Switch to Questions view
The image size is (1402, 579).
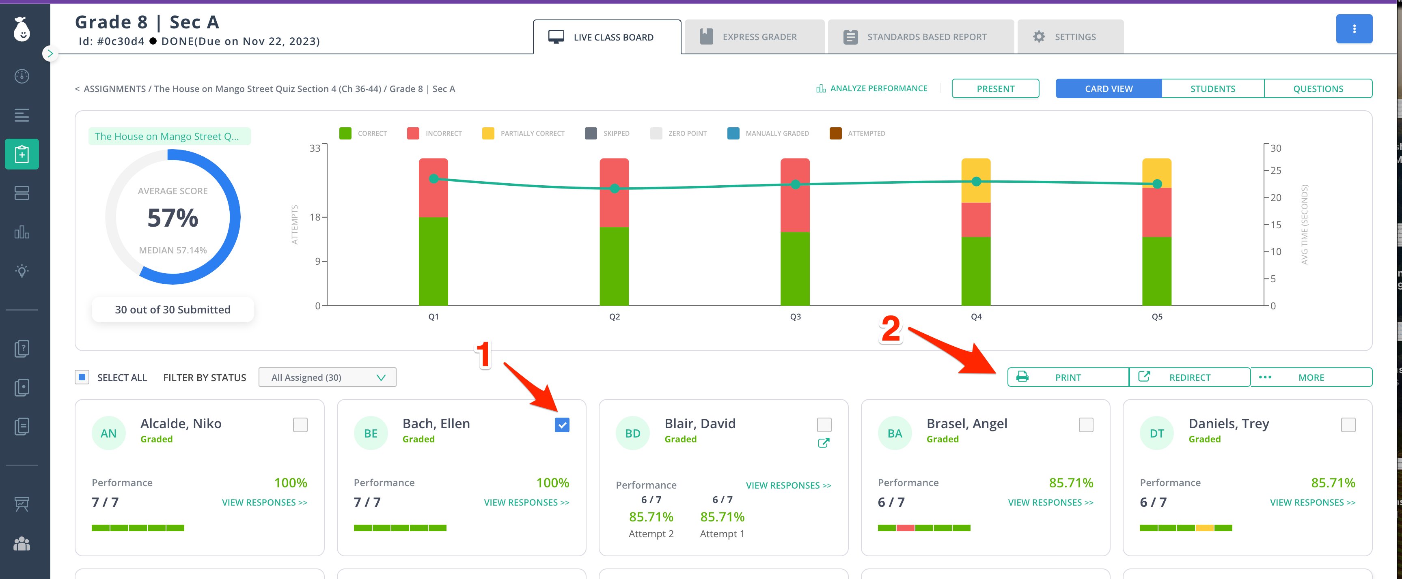[x=1318, y=89]
